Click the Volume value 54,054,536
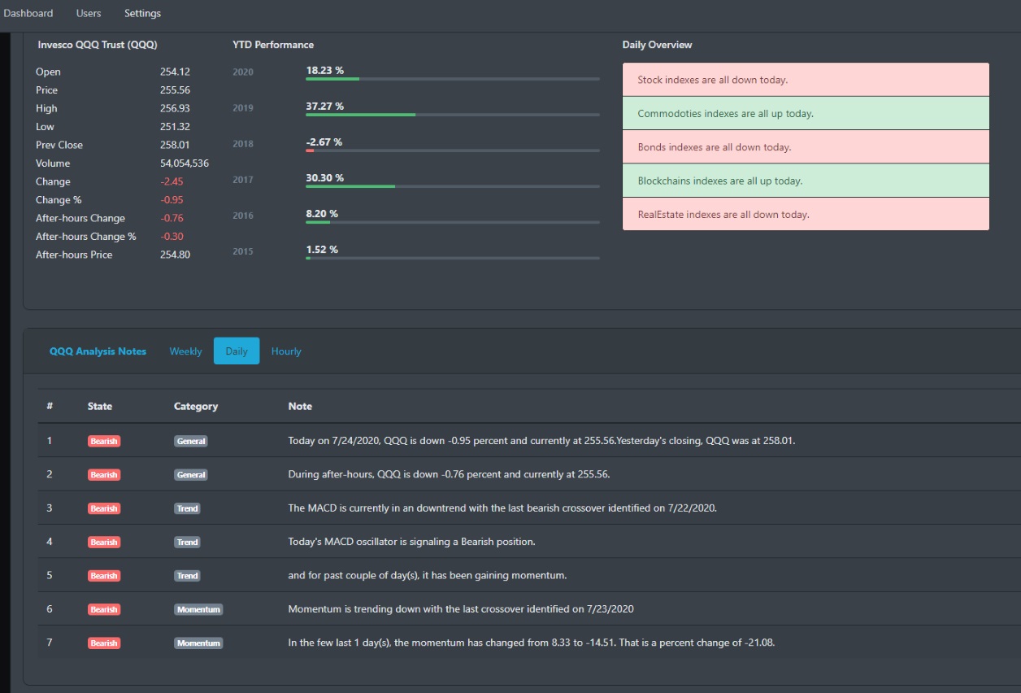The image size is (1021, 693). click(x=185, y=163)
